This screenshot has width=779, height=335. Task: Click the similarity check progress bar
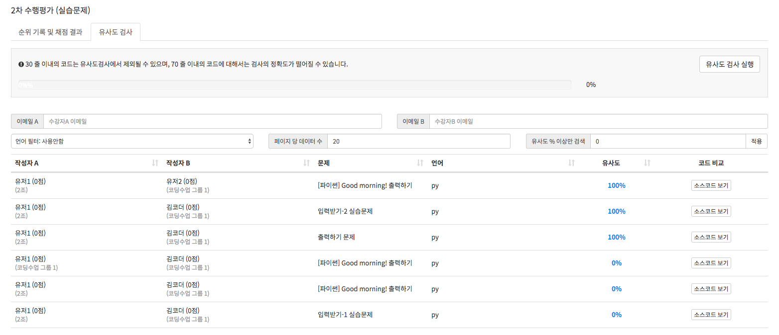294,85
